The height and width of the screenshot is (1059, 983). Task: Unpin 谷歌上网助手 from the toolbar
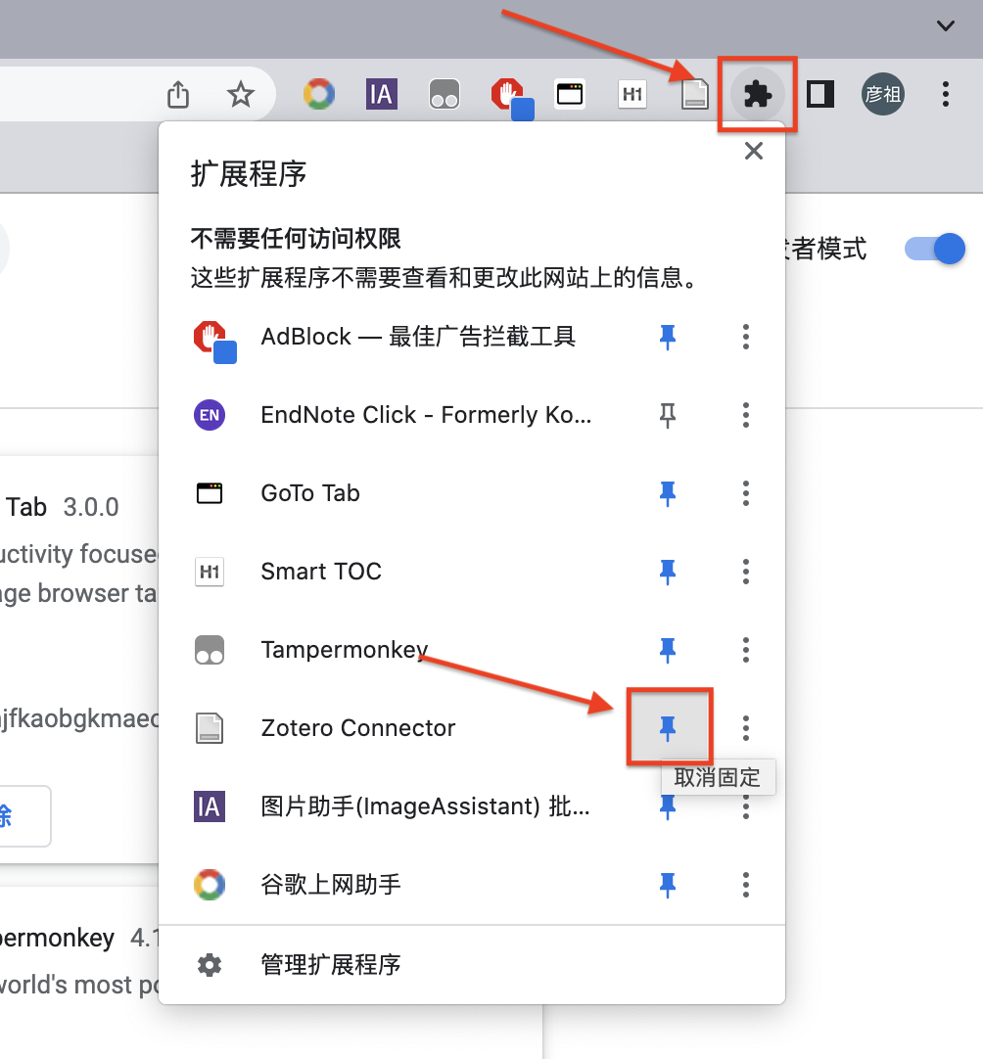[668, 885]
